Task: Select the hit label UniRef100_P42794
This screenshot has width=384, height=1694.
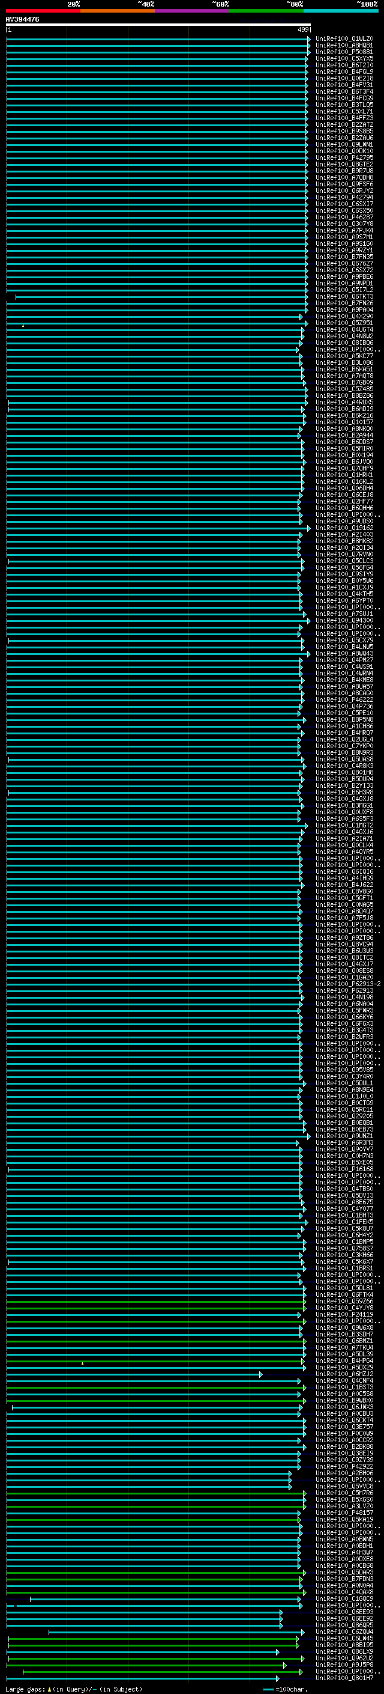Action: [x=344, y=197]
